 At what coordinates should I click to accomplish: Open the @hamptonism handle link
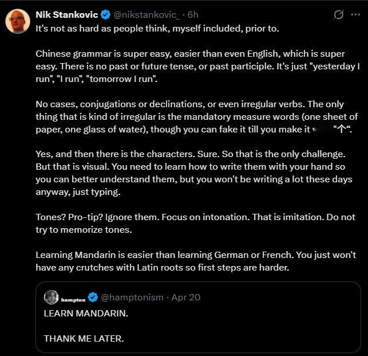[x=132, y=297]
